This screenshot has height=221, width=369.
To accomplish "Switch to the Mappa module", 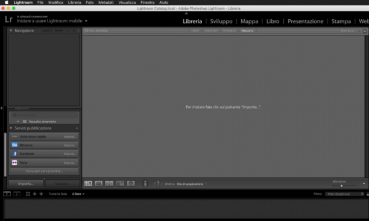I will [x=249, y=22].
